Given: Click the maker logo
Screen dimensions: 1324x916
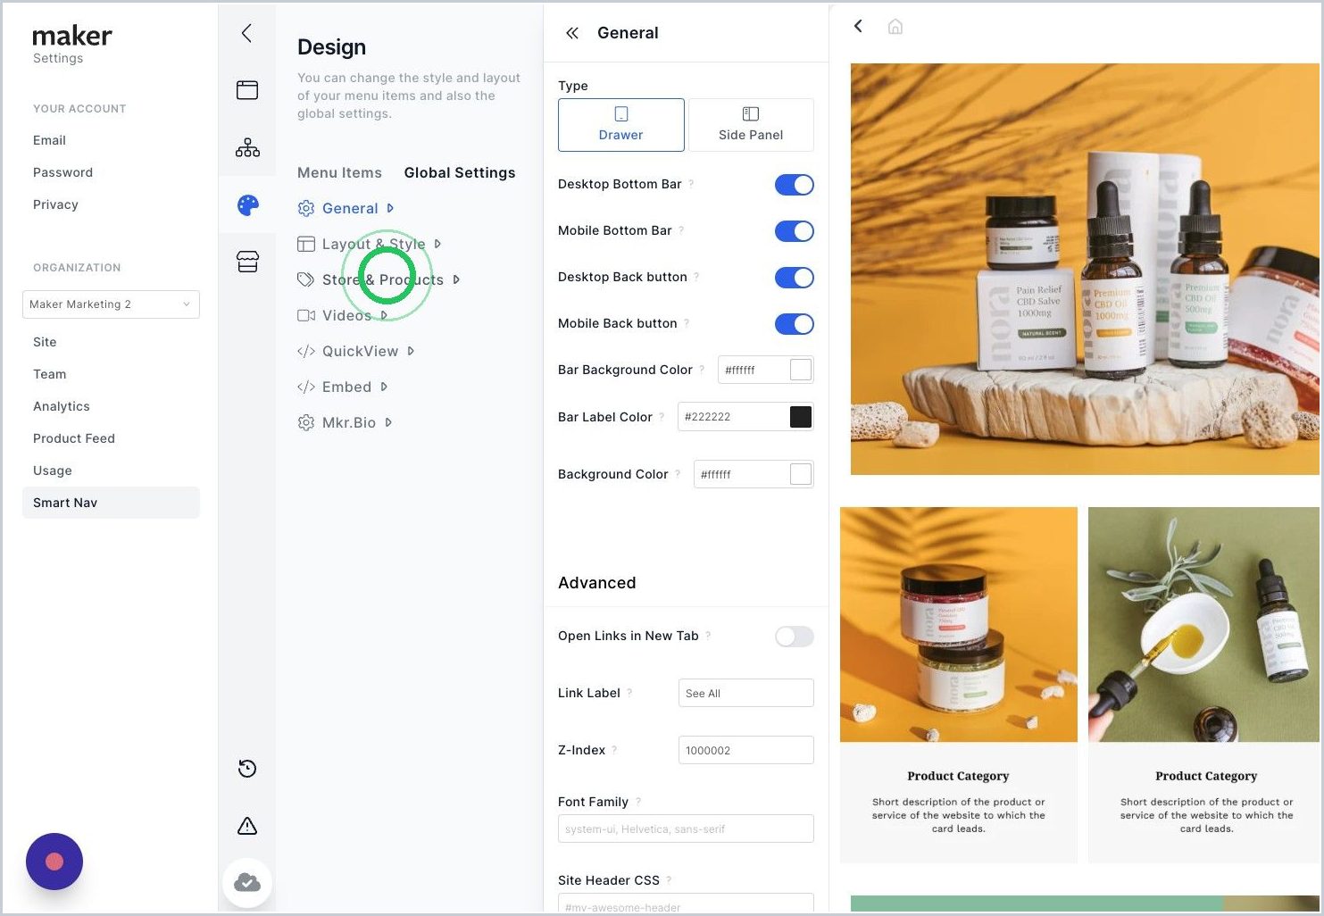Looking at the screenshot, I should pos(72,36).
